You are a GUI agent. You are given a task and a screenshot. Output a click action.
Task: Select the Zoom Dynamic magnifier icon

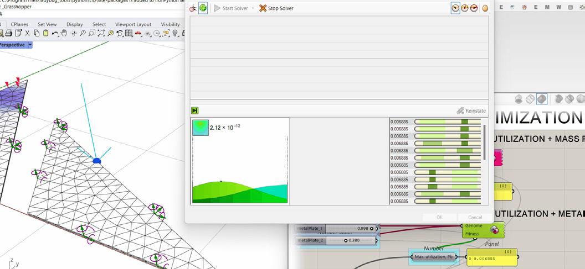pos(83,34)
